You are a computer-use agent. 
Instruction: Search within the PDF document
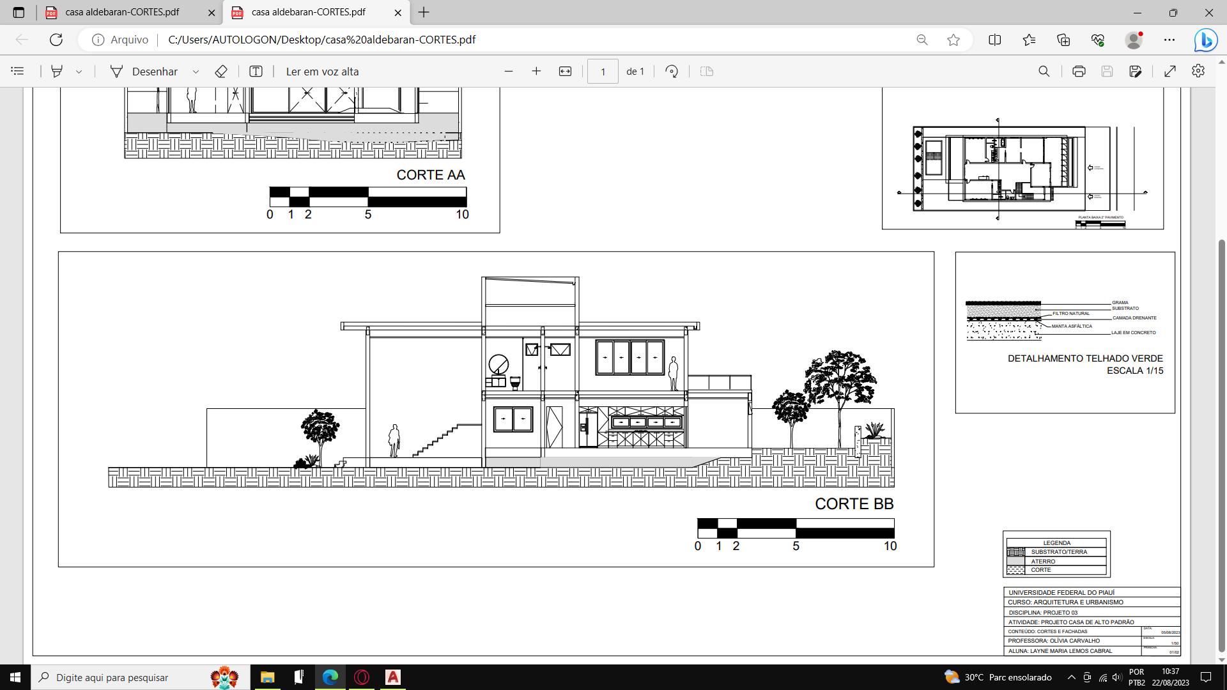[1044, 72]
